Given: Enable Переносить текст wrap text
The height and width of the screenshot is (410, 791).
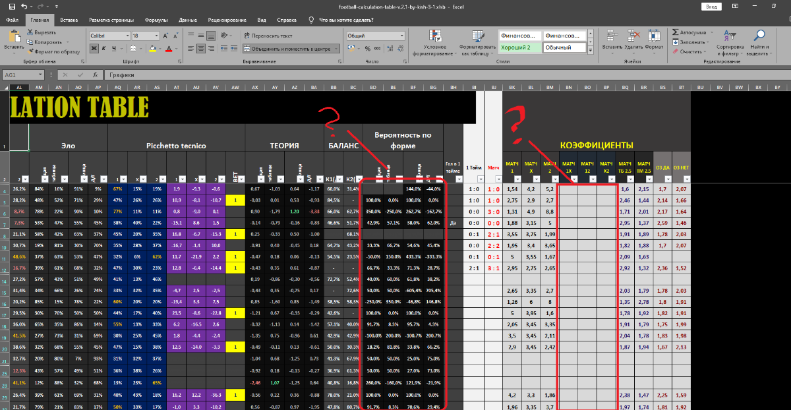Looking at the screenshot, I should coord(268,36).
